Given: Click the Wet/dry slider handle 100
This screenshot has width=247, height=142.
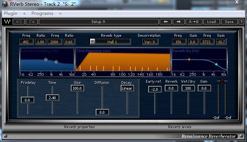Looking at the screenshot, I should pyautogui.click(x=188, y=88).
